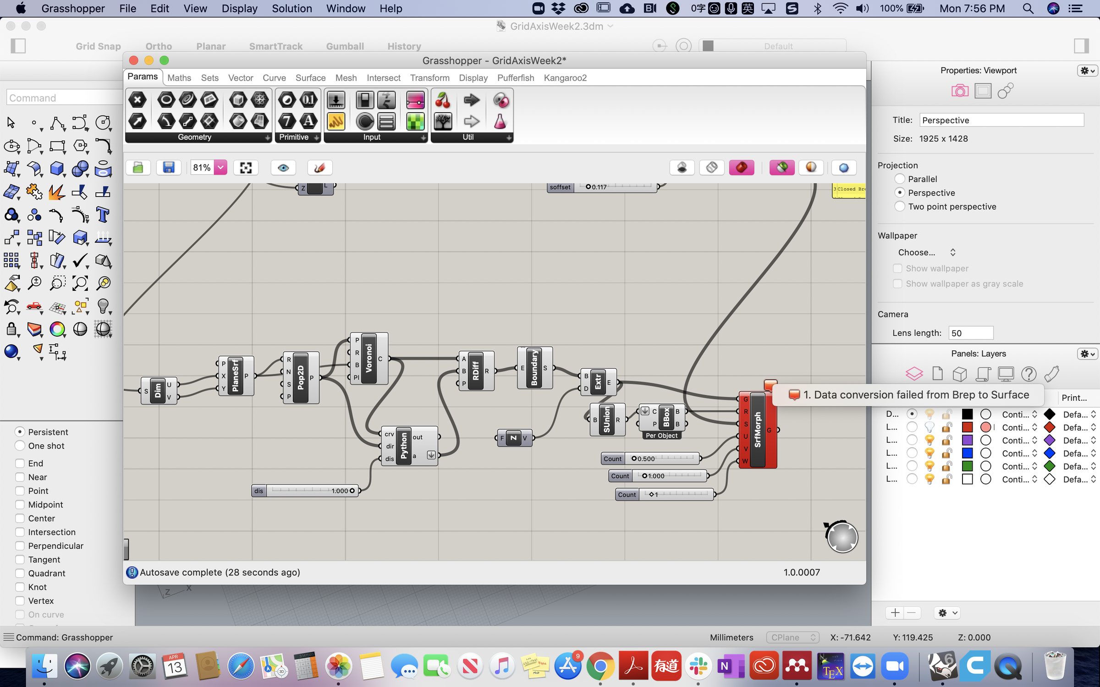1100x687 pixels.
Task: Click the Lens length field showing 50
Action: (x=971, y=333)
